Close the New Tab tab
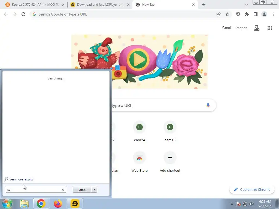279x209 pixels. [x=193, y=5]
